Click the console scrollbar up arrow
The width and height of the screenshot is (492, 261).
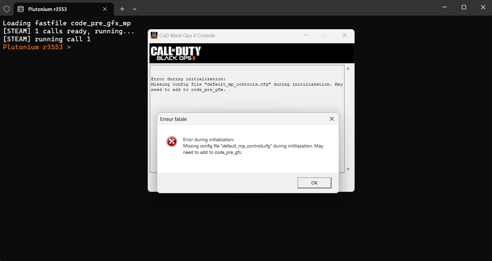tap(348, 68)
